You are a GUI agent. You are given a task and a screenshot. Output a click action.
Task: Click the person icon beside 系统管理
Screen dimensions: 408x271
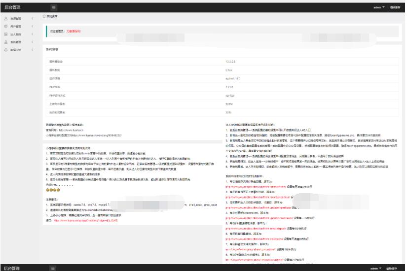6,42
